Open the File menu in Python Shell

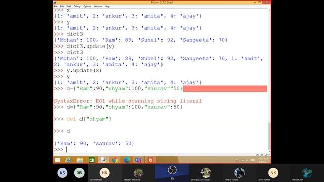56,6
